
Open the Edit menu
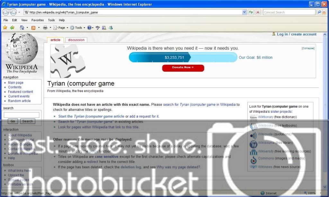tap(14, 20)
